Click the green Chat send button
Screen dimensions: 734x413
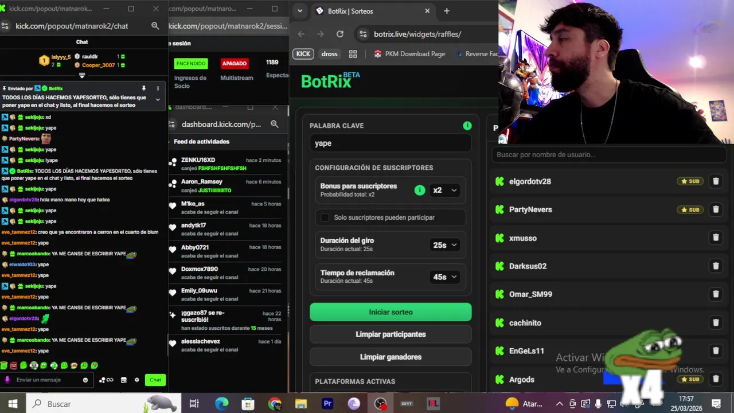coord(155,380)
